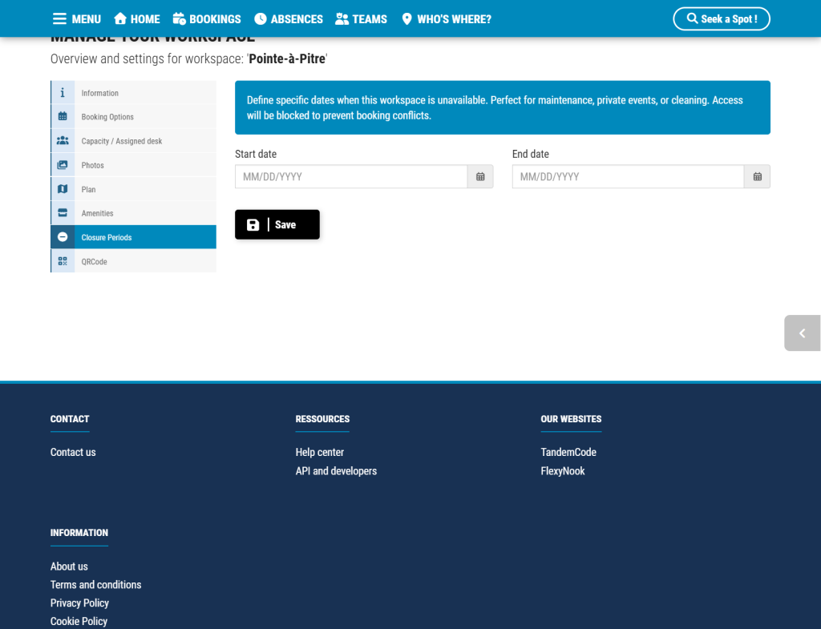
Task: Open the End date calendar picker
Action: [757, 177]
